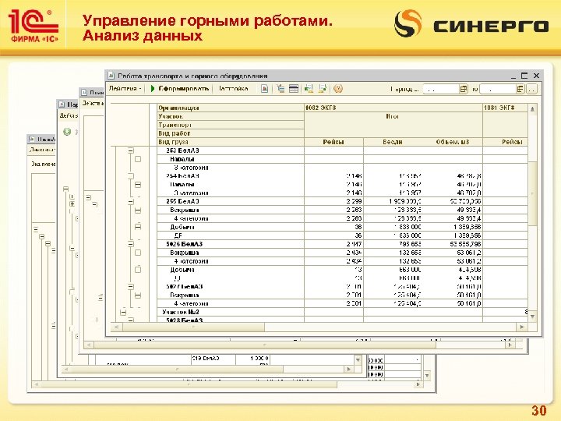Screen dimensions: 561x421
Task: Click the vertical scrollbar thumb in report
Action: 532,193
